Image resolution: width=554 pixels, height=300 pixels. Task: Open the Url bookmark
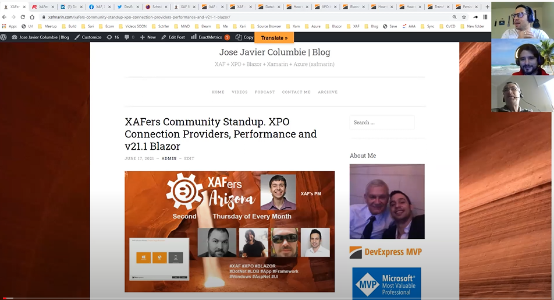27,26
